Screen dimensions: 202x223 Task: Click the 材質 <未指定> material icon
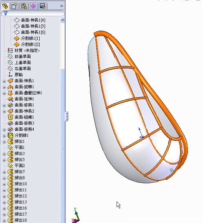10,51
